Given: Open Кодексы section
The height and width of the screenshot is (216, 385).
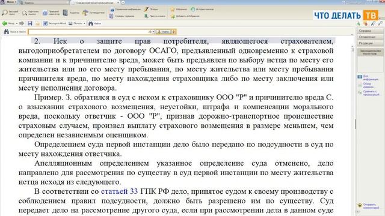Looking at the screenshot, I should (71, 13).
